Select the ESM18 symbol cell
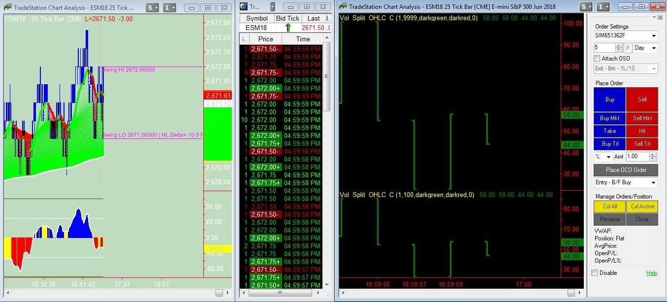667x302 pixels. pos(256,28)
